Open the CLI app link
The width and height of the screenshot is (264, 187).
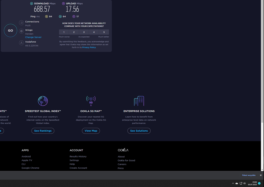point(24,164)
